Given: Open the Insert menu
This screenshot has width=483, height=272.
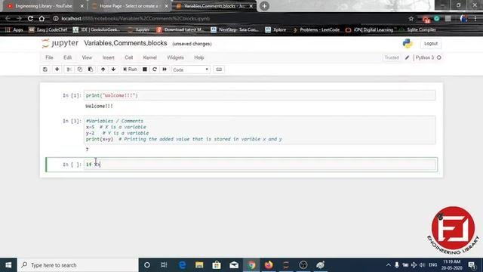Looking at the screenshot, I should pos(108,57).
